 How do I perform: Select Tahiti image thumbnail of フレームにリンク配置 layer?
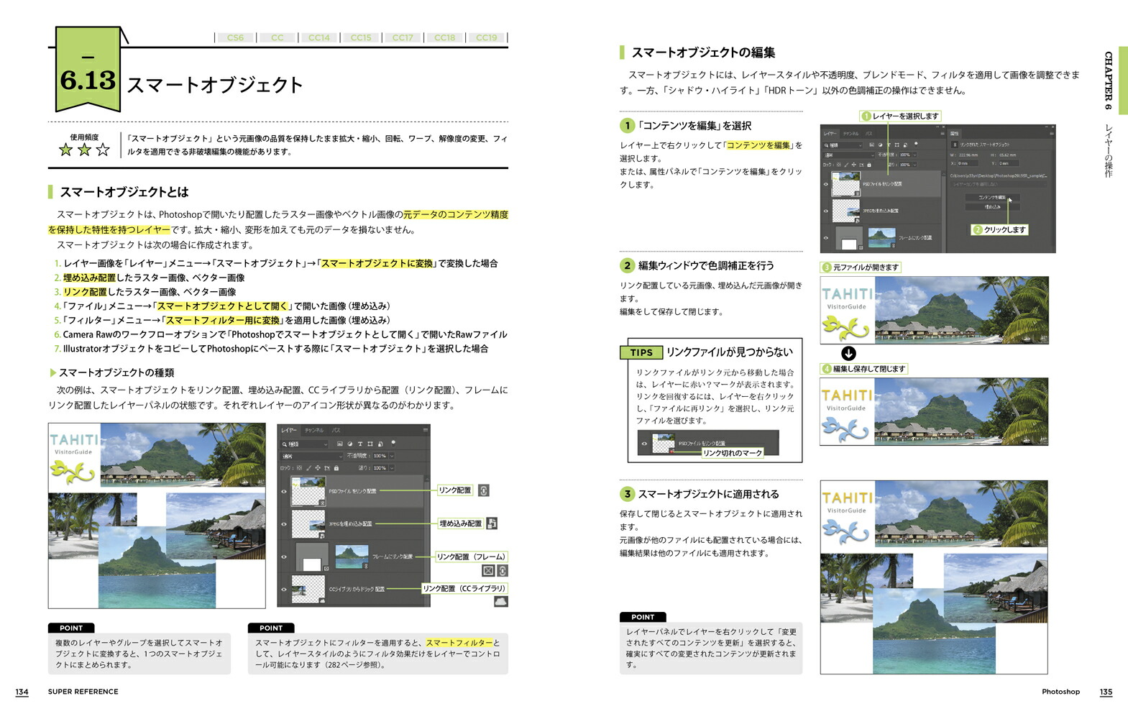(352, 557)
